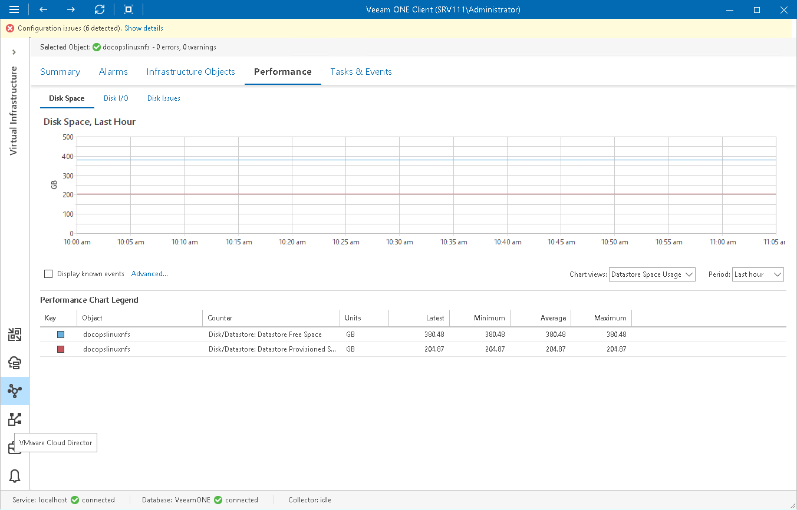Open the hamburger main menu
Image resolution: width=797 pixels, height=510 pixels.
point(14,9)
